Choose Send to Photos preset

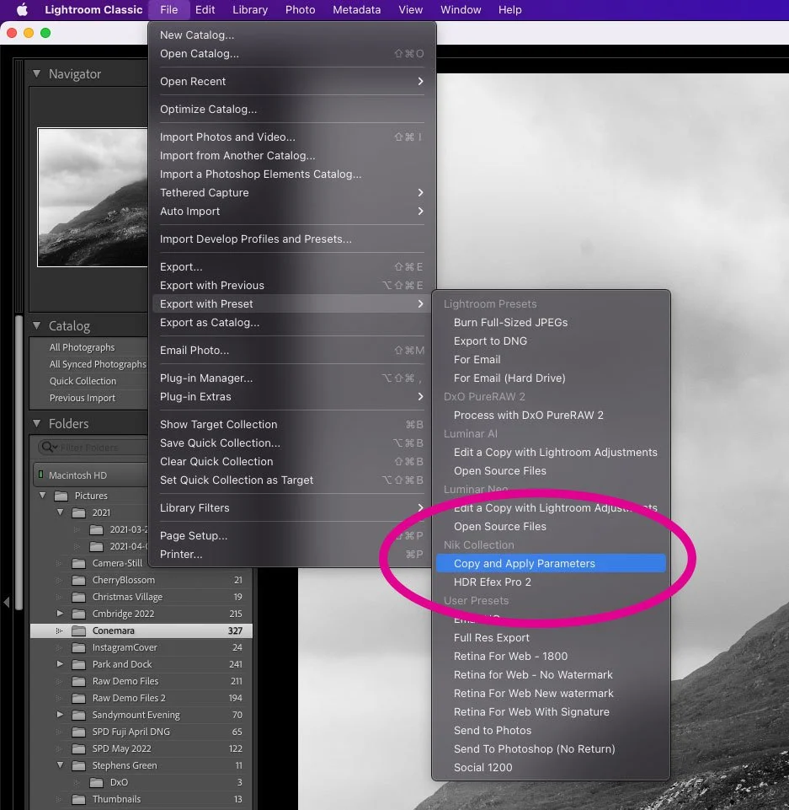coord(551,731)
